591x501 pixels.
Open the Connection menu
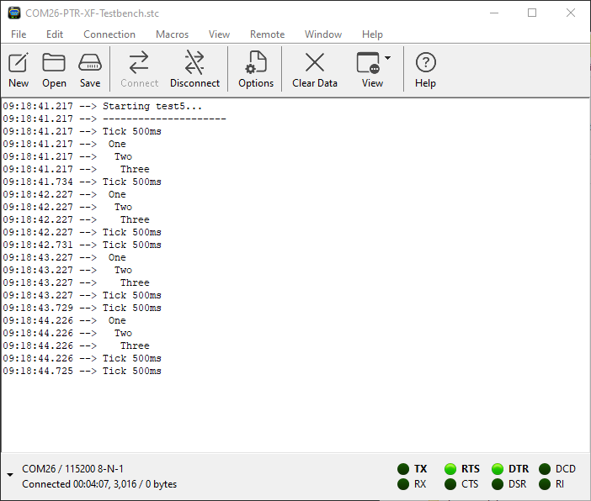coord(109,34)
